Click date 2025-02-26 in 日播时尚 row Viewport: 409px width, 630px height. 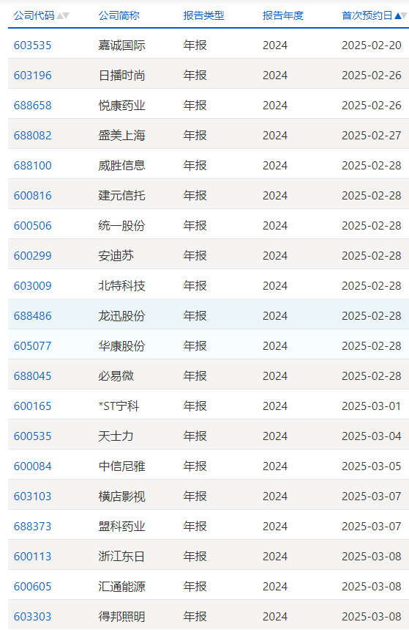coord(371,76)
